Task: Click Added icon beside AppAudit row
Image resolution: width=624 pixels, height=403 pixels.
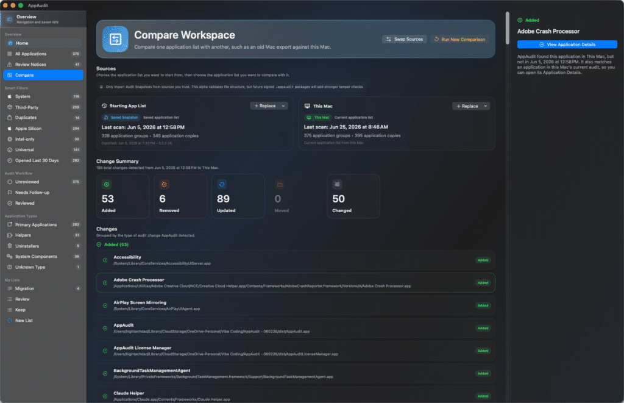Action: click(x=105, y=329)
